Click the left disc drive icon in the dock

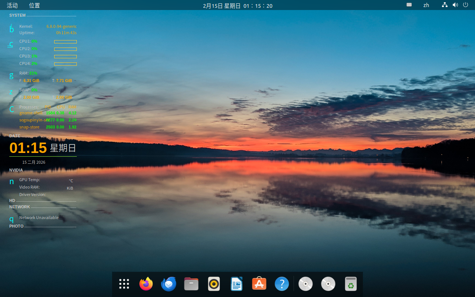pyautogui.click(x=305, y=284)
